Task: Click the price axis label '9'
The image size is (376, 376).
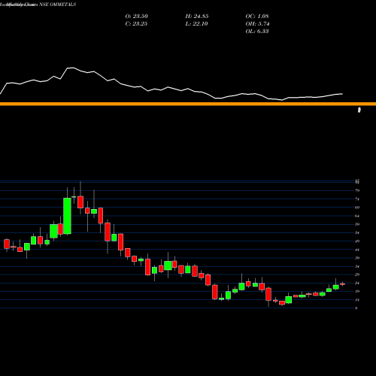Action: click(356, 308)
